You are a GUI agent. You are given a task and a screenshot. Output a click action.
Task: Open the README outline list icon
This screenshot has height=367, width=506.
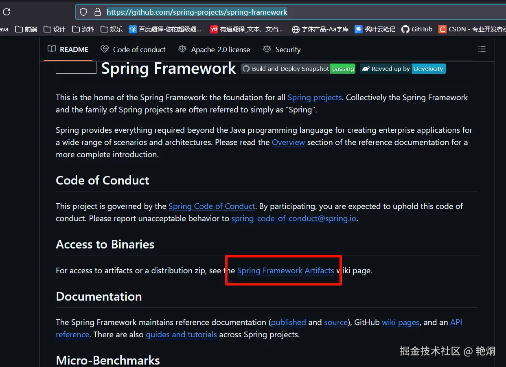(482, 49)
